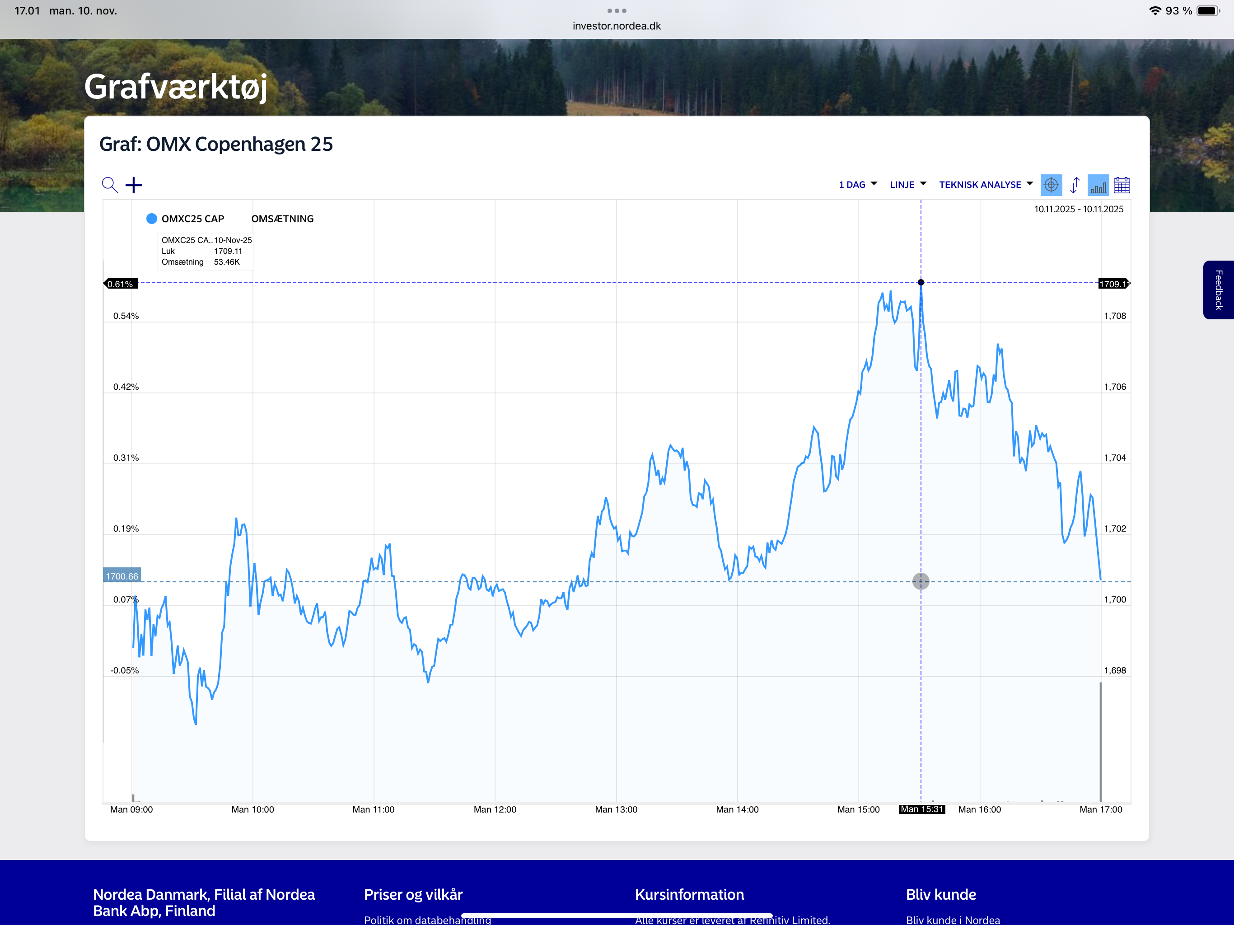The height and width of the screenshot is (925, 1234).
Task: Click the black crosshair point at the peak
Action: click(x=921, y=282)
